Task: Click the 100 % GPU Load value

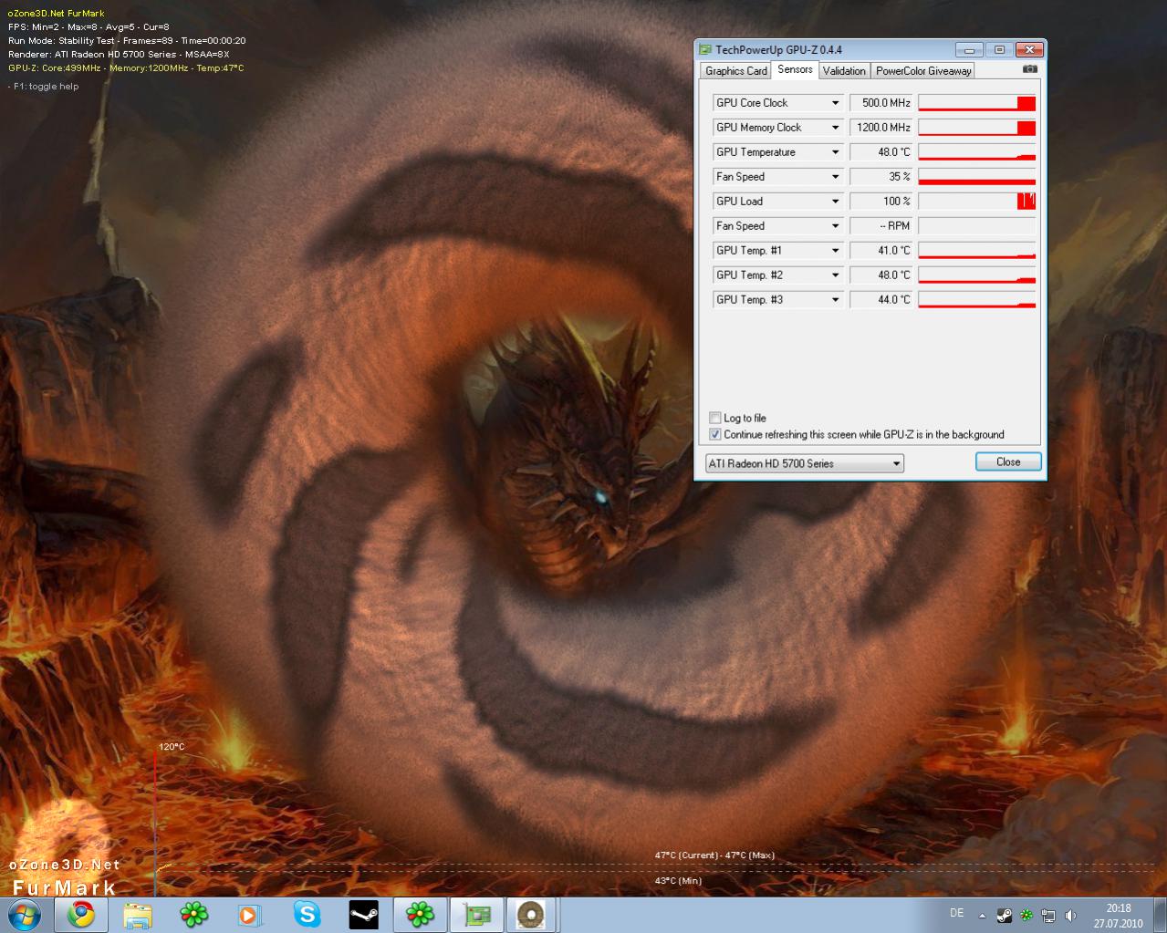Action: (x=881, y=202)
